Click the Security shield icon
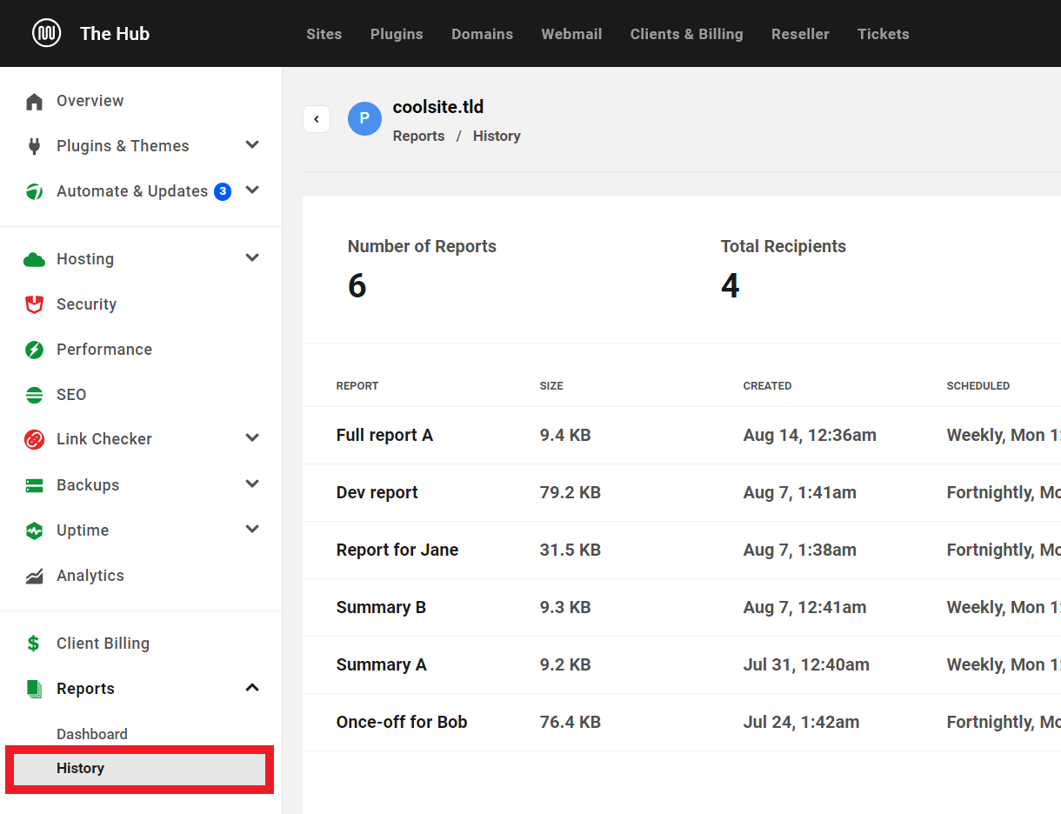The height and width of the screenshot is (814, 1061). pos(34,304)
